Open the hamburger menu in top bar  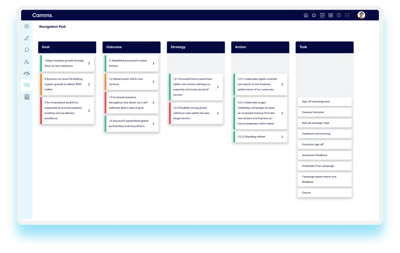point(322,15)
